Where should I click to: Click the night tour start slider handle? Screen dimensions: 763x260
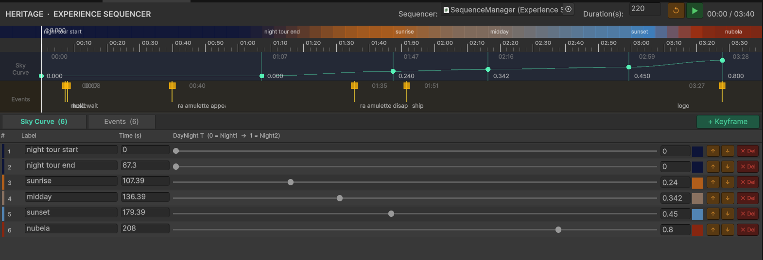(x=176, y=151)
